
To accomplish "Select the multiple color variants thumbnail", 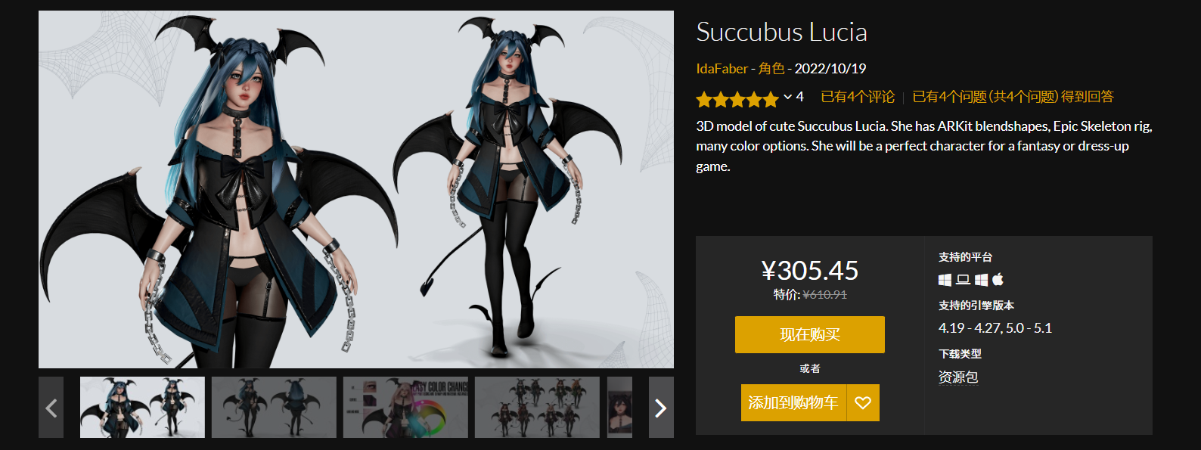I will point(537,408).
